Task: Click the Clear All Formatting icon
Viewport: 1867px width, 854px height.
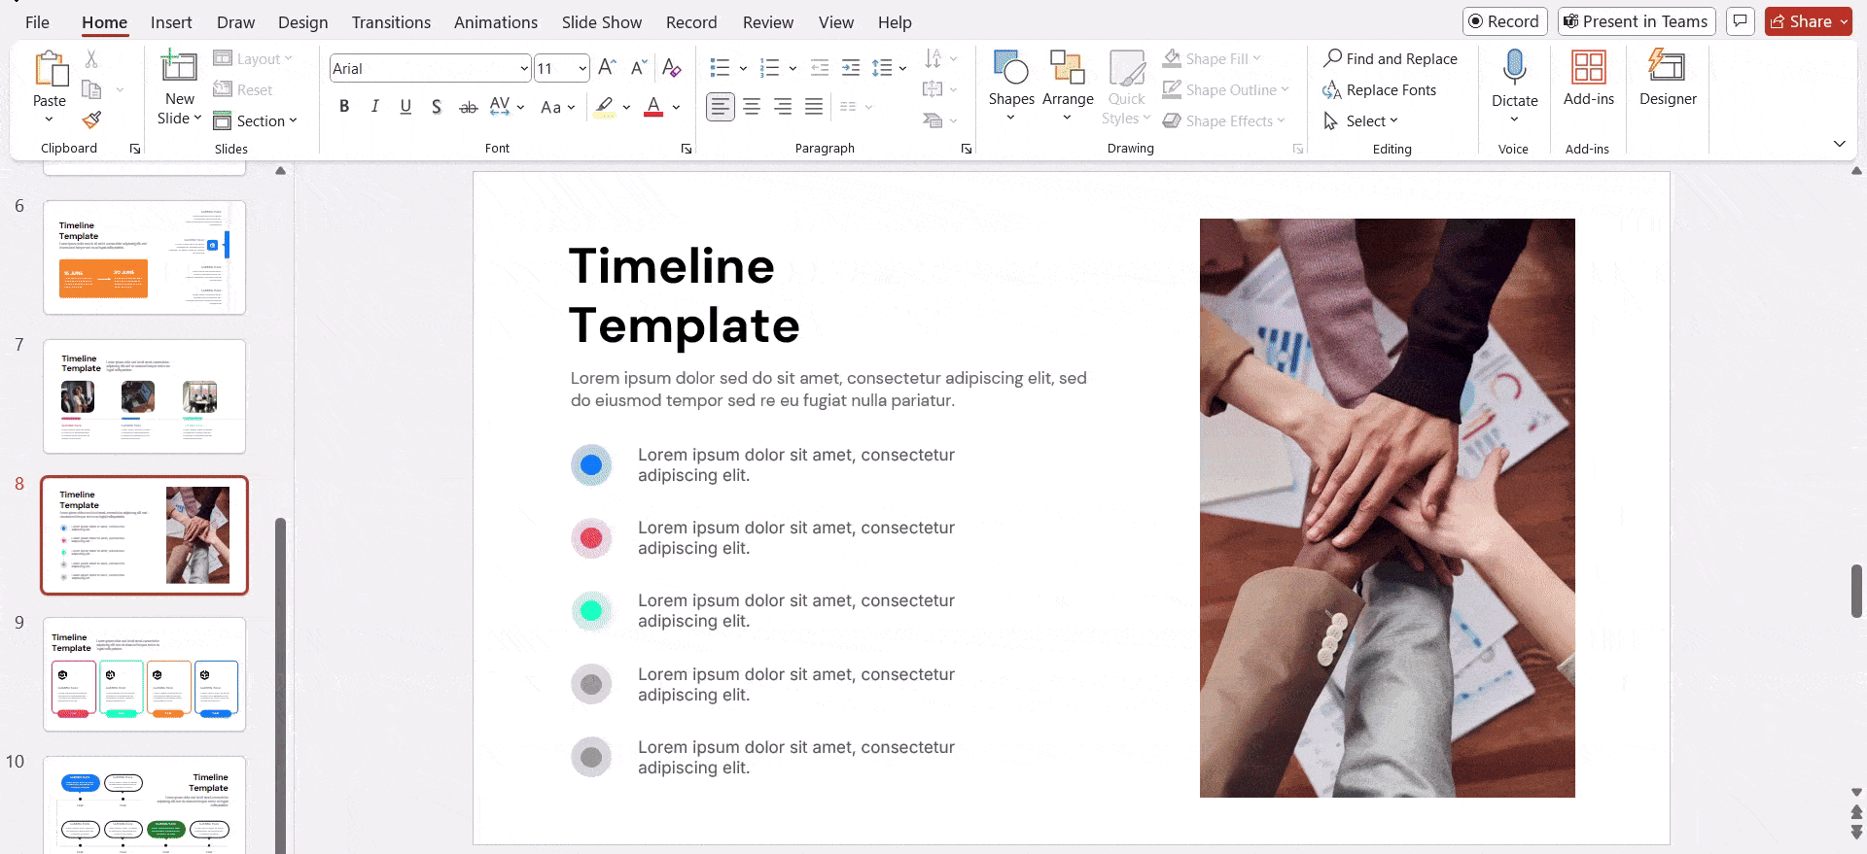Action: click(671, 68)
